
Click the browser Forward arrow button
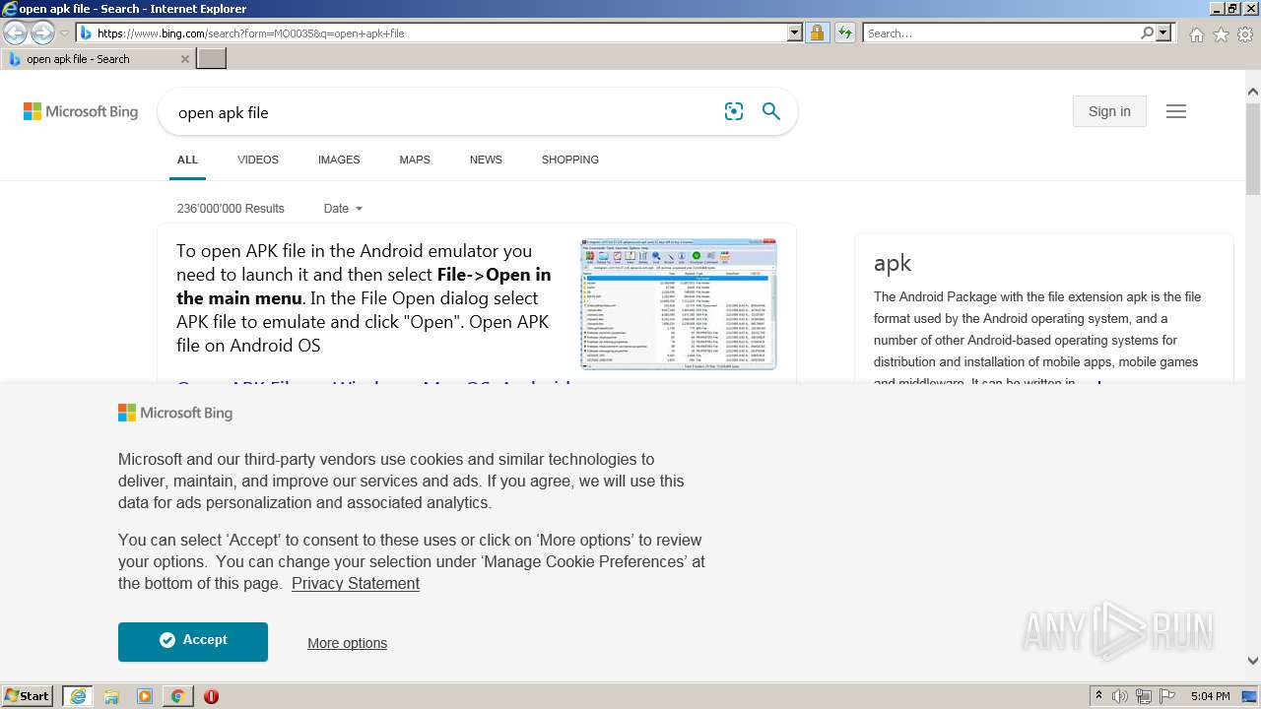point(42,32)
